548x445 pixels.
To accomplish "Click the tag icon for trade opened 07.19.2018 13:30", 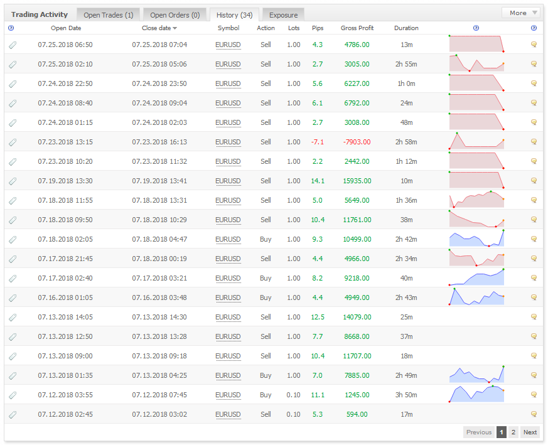I will point(13,181).
